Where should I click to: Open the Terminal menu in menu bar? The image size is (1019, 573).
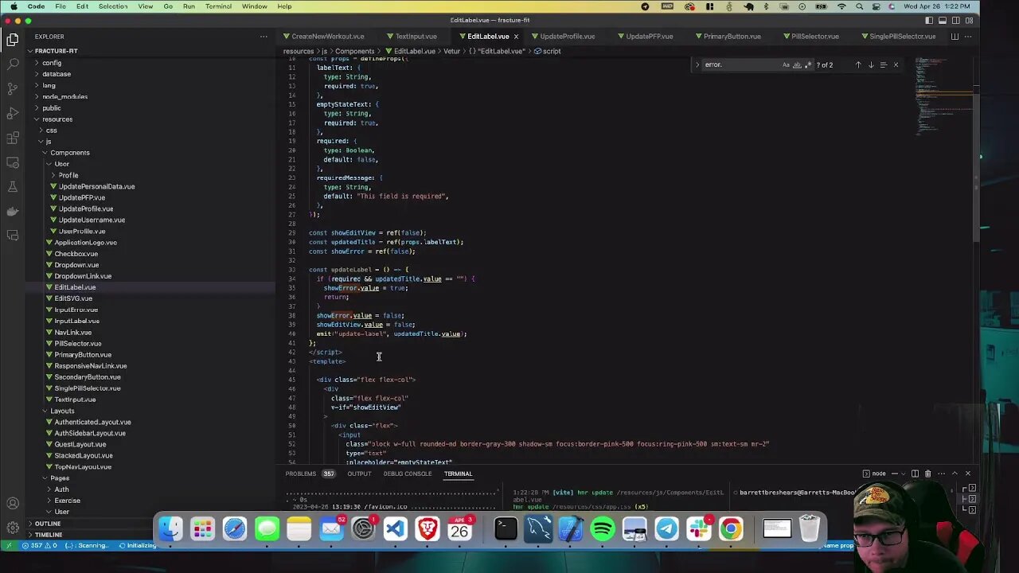(218, 6)
